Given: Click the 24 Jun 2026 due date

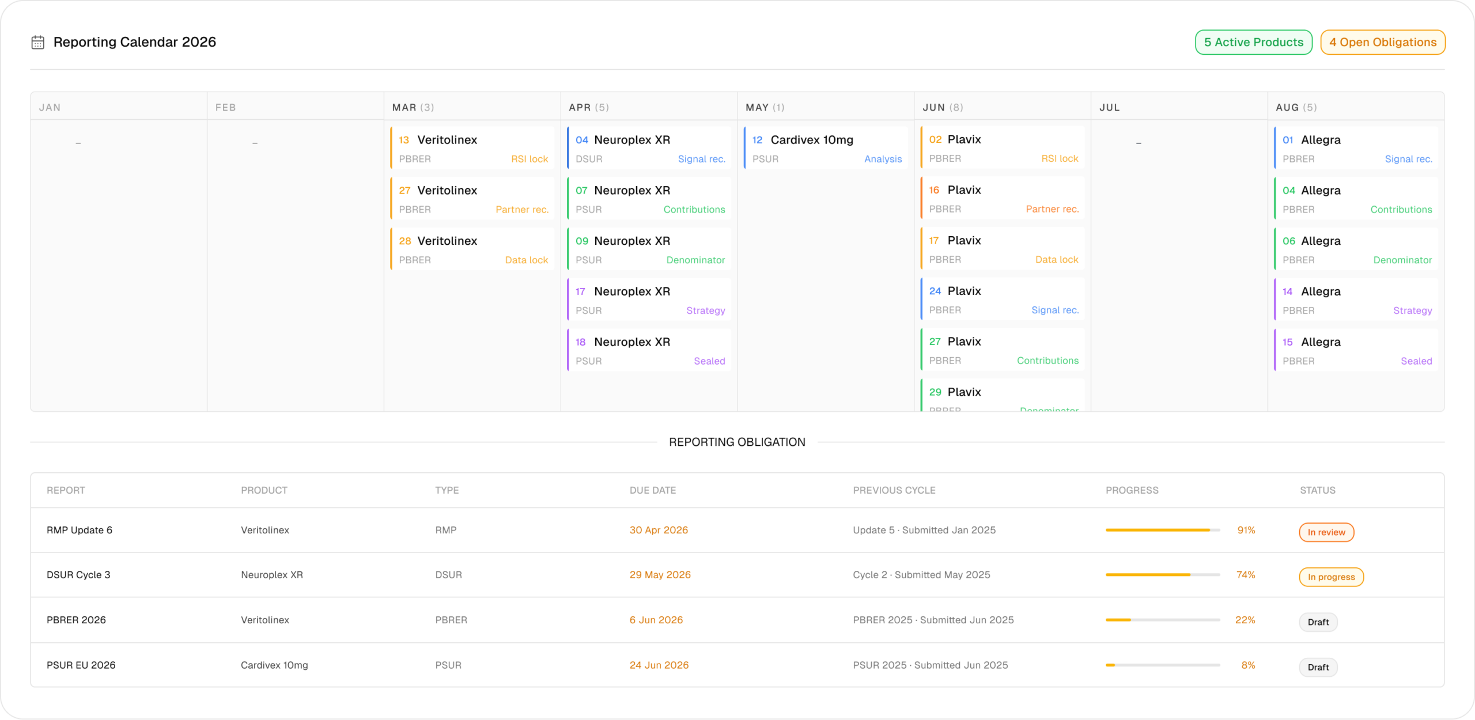Looking at the screenshot, I should pyautogui.click(x=659, y=665).
